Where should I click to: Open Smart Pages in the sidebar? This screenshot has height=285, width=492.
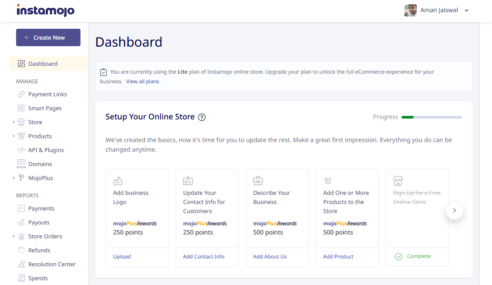pos(45,108)
